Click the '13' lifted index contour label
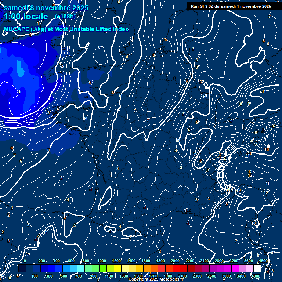This screenshot has height=282, width=282. [250, 171]
